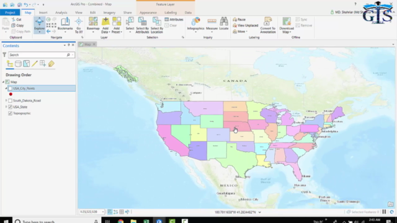Expand the USA_State layer
Screen dimensions: 397x223
(x=6, y=107)
